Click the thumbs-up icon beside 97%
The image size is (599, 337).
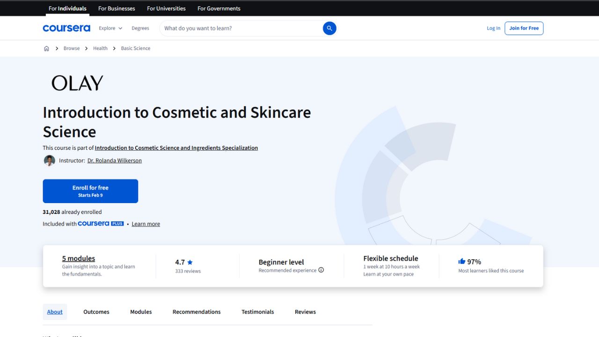point(461,261)
